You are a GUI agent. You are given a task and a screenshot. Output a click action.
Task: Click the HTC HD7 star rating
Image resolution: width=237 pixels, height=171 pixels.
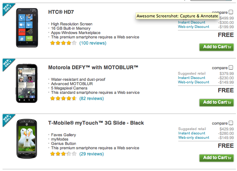click(x=63, y=43)
